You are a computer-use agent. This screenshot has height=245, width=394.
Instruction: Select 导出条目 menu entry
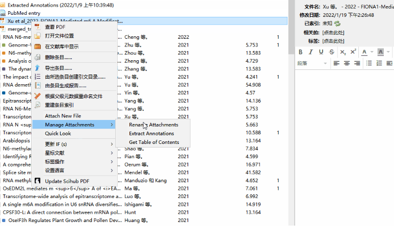pos(74,68)
